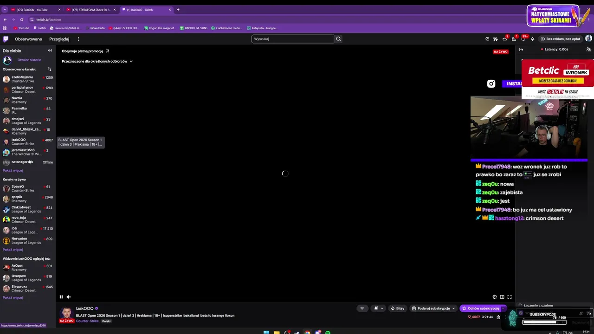Image resolution: width=594 pixels, height=334 pixels.
Task: Open qoqsik channel in live list
Action: coord(28,199)
